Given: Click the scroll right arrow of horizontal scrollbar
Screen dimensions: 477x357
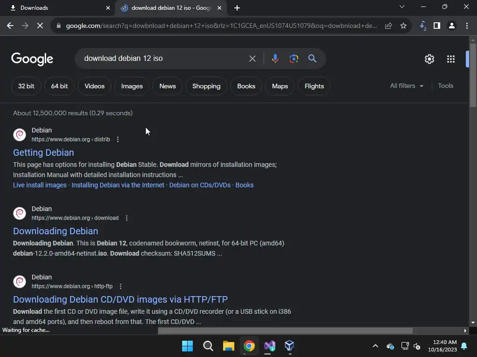Looking at the screenshot, I should coord(465,331).
